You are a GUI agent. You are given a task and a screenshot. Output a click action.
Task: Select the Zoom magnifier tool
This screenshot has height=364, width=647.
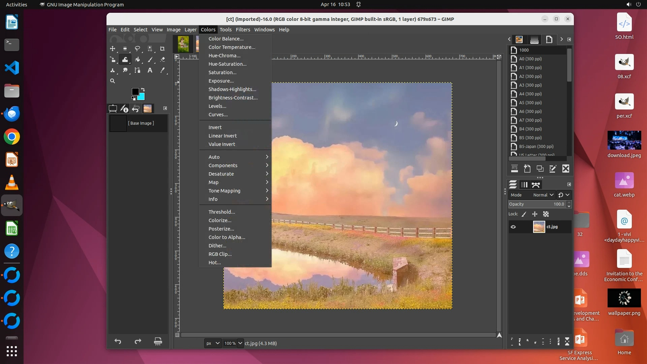pyautogui.click(x=113, y=81)
